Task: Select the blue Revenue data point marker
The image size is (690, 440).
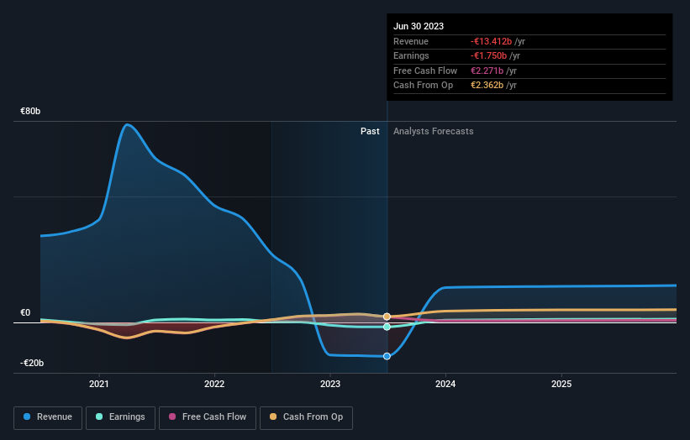Action: coord(387,356)
